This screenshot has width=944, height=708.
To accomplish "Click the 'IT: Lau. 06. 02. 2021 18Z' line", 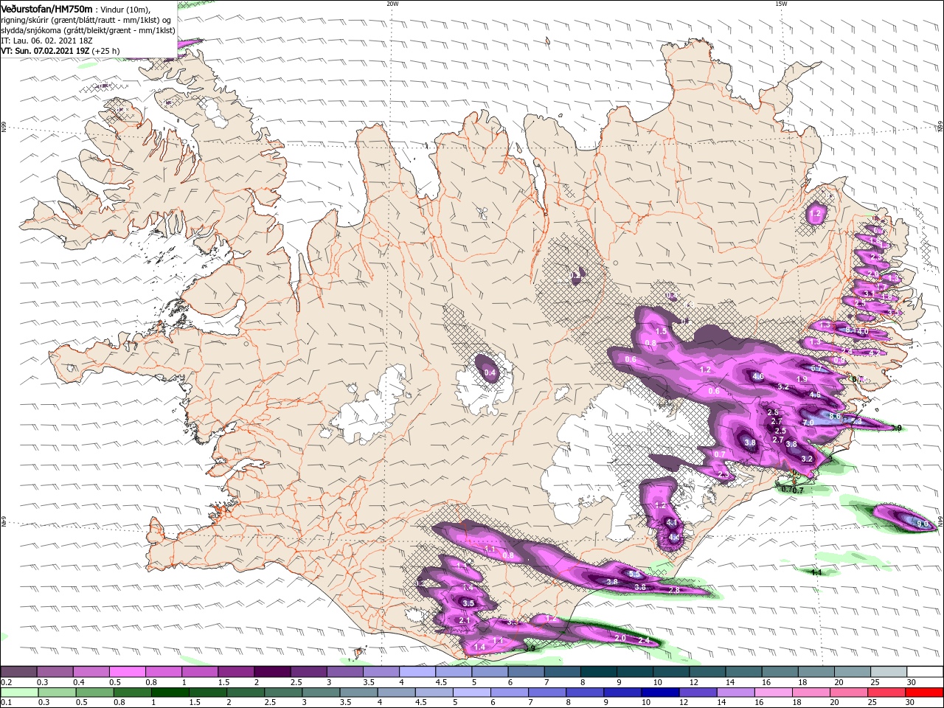I will [48, 41].
